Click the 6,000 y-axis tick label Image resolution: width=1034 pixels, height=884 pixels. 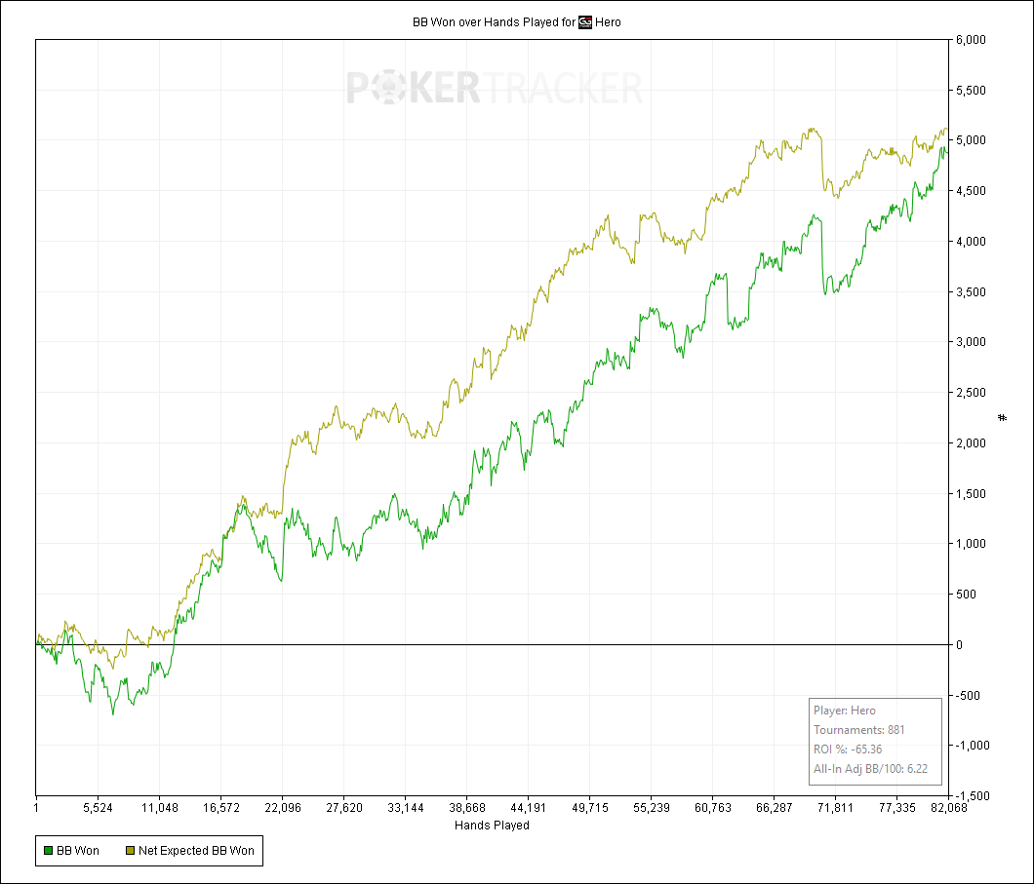pos(971,40)
